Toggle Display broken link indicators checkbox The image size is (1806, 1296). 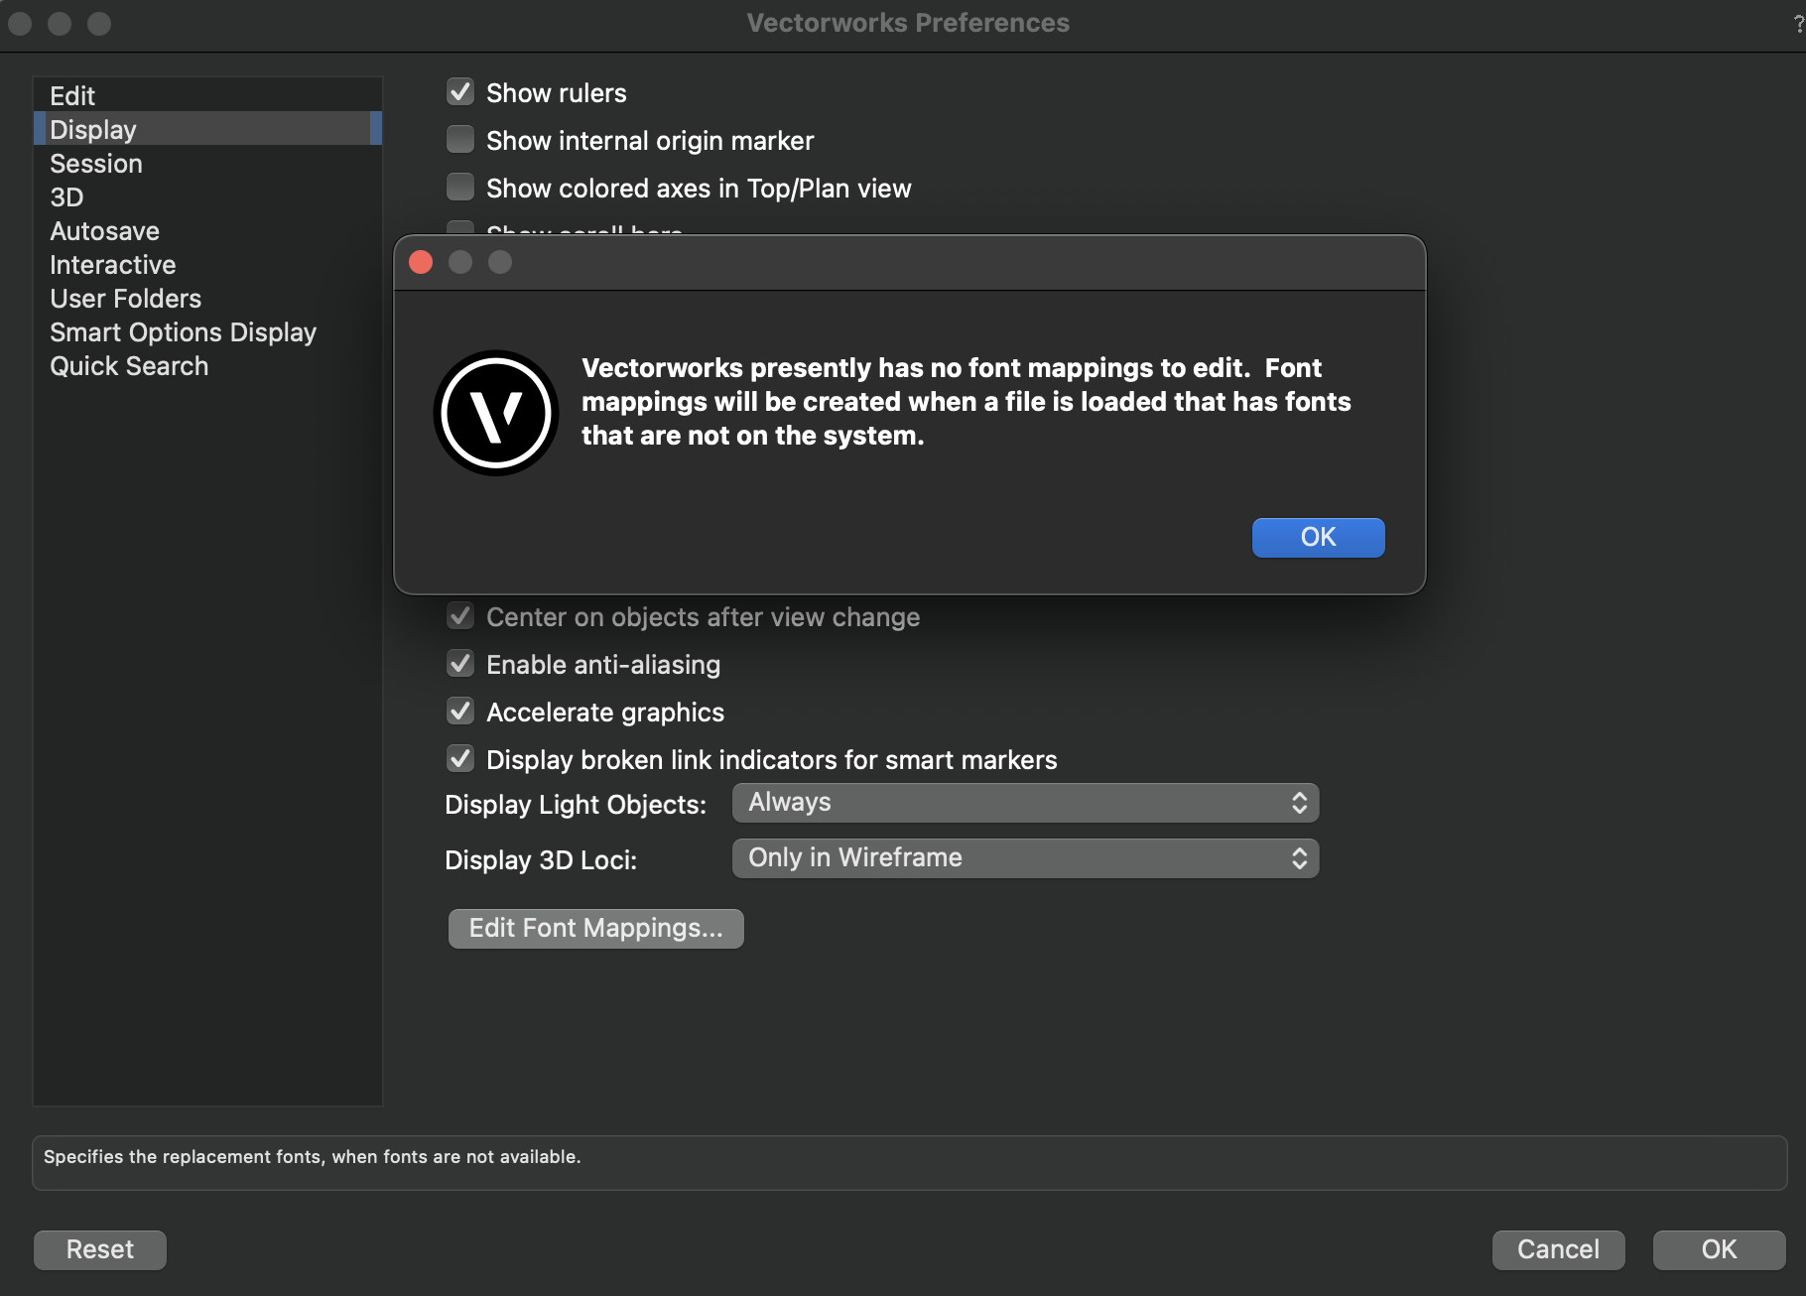[x=460, y=760]
